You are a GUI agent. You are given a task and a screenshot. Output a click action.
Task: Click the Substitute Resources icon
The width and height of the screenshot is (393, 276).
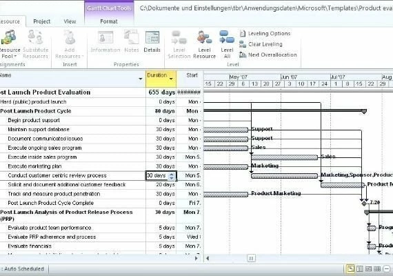point(35,45)
